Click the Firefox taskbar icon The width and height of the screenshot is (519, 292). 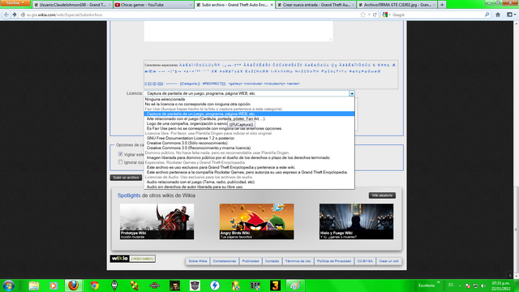click(x=74, y=286)
